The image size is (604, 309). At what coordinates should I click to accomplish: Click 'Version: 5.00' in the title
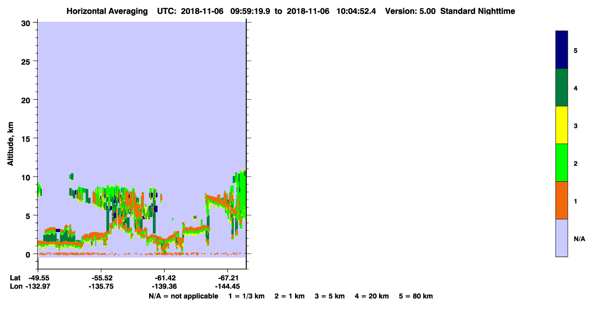(x=410, y=11)
